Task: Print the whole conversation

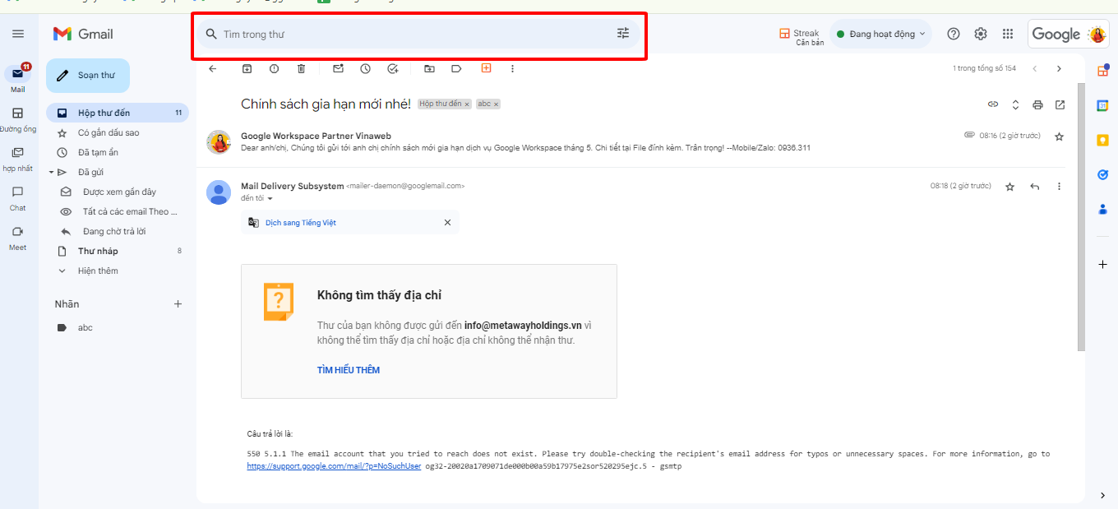Action: point(1037,104)
